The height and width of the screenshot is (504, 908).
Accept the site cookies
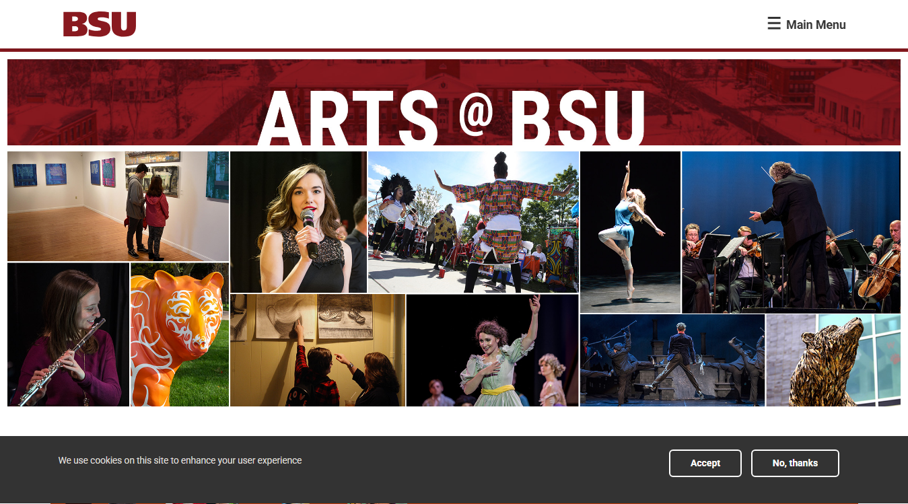[x=705, y=463]
